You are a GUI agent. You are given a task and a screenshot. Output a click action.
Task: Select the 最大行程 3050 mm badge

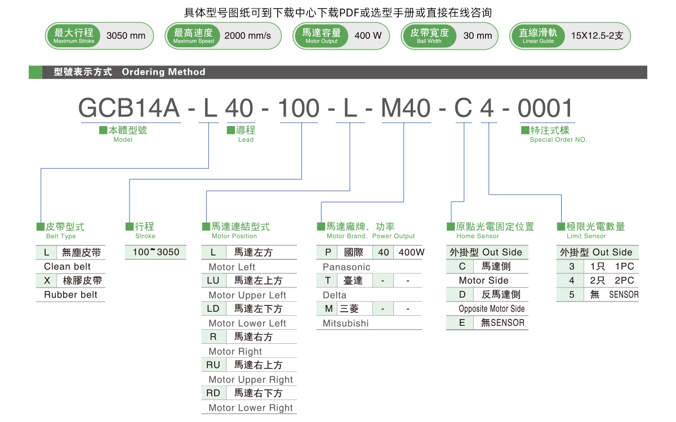pyautogui.click(x=99, y=35)
